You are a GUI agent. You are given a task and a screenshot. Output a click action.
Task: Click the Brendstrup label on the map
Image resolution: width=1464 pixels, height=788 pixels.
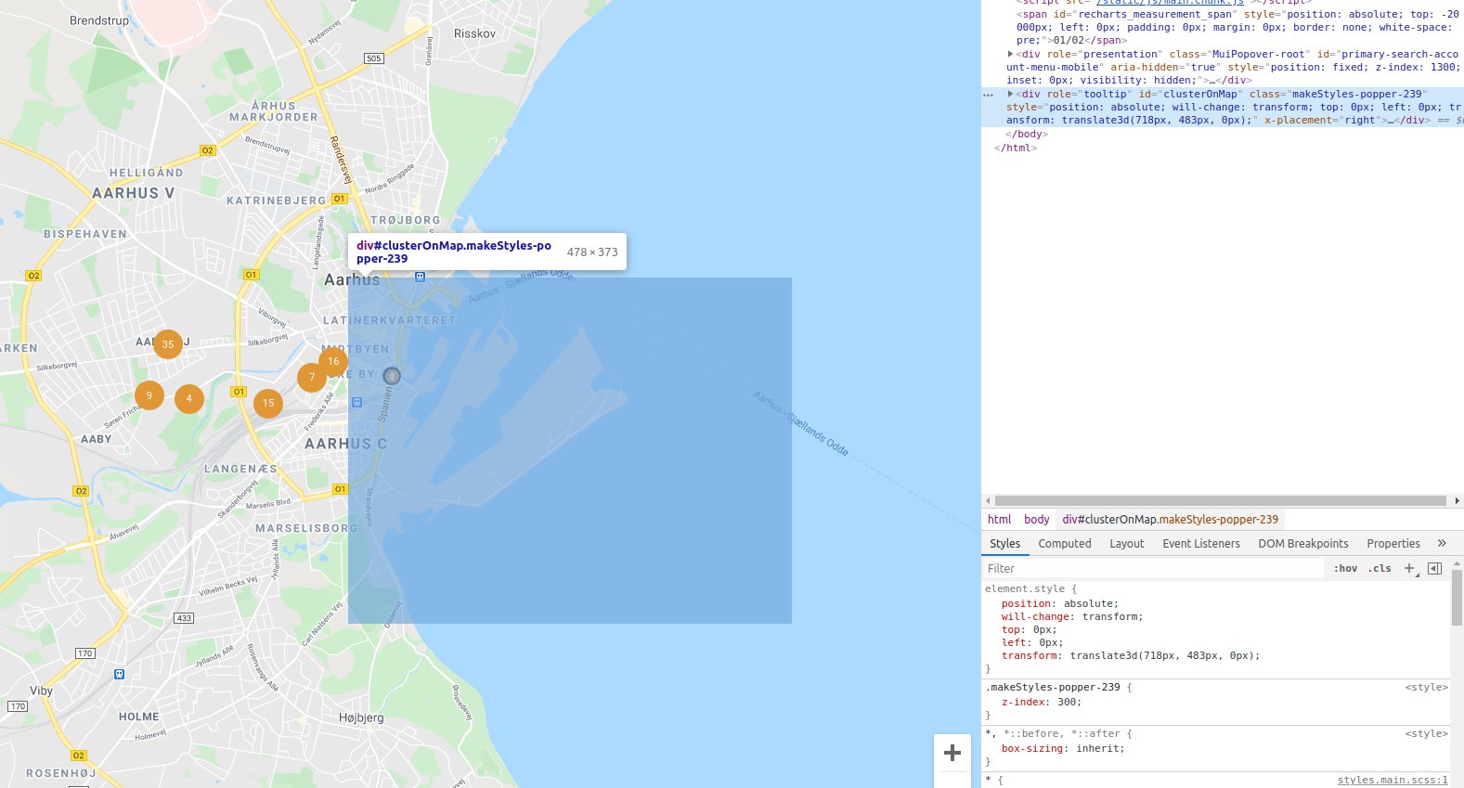pyautogui.click(x=99, y=20)
